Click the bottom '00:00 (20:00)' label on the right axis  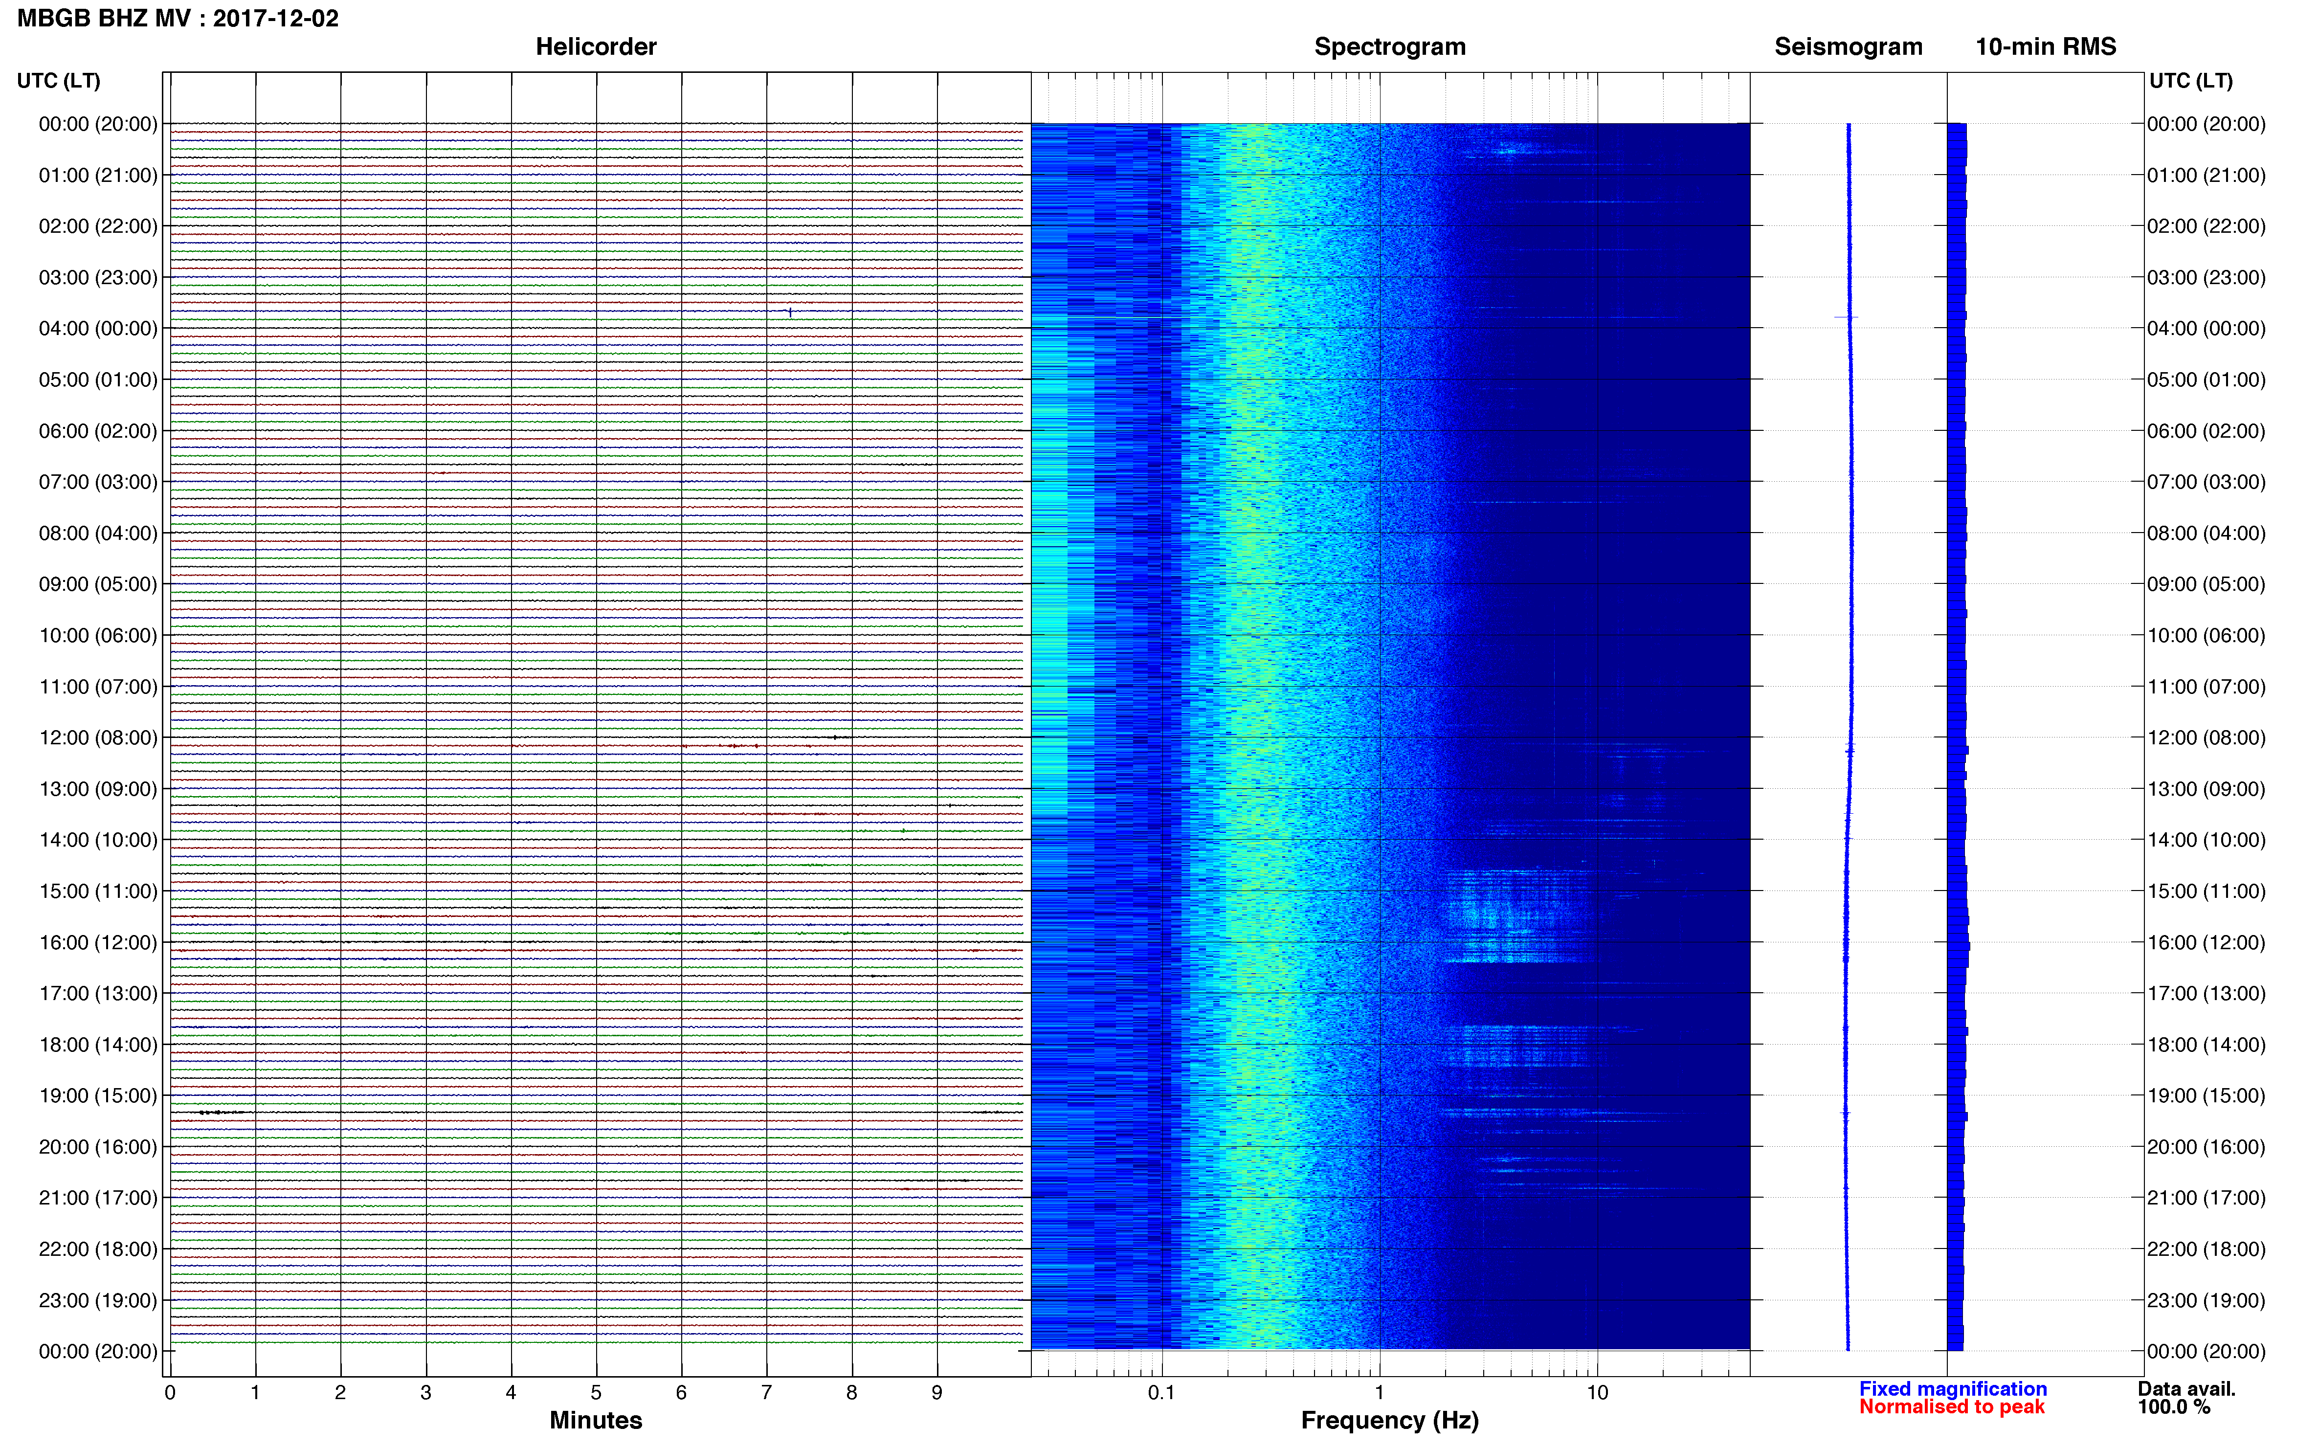(x=2206, y=1351)
